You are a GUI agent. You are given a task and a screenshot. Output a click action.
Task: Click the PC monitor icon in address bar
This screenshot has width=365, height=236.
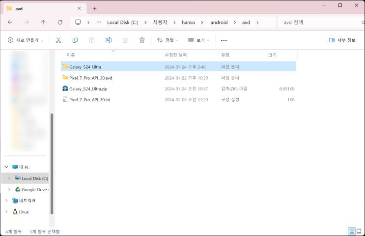(78, 22)
